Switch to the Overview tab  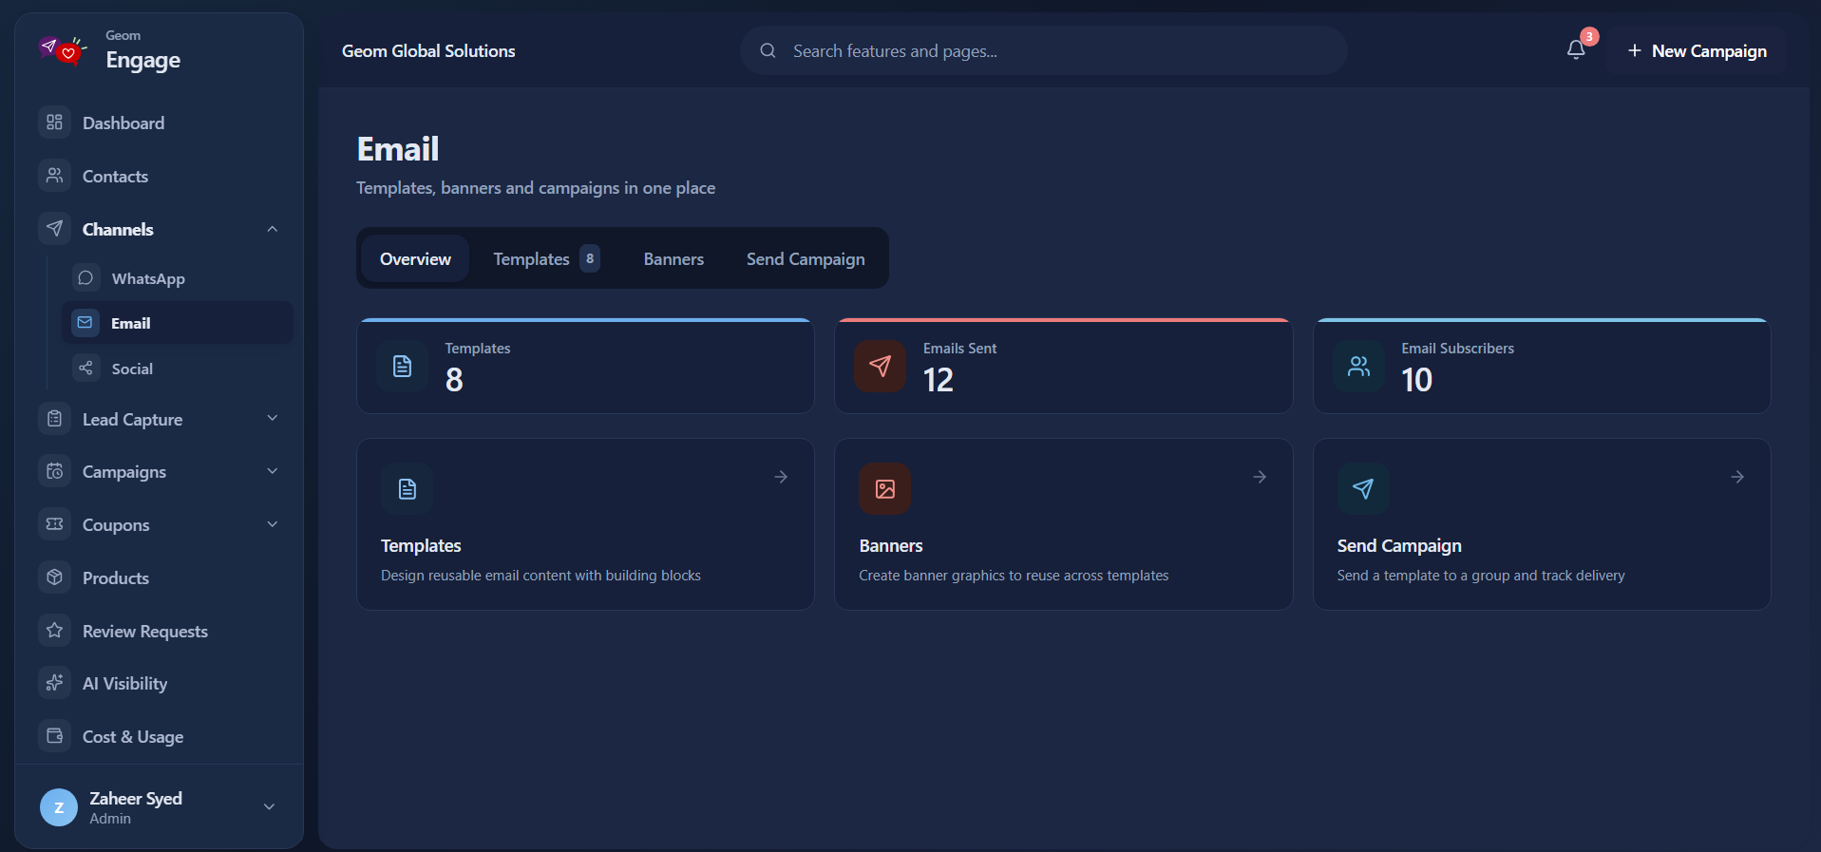(416, 258)
